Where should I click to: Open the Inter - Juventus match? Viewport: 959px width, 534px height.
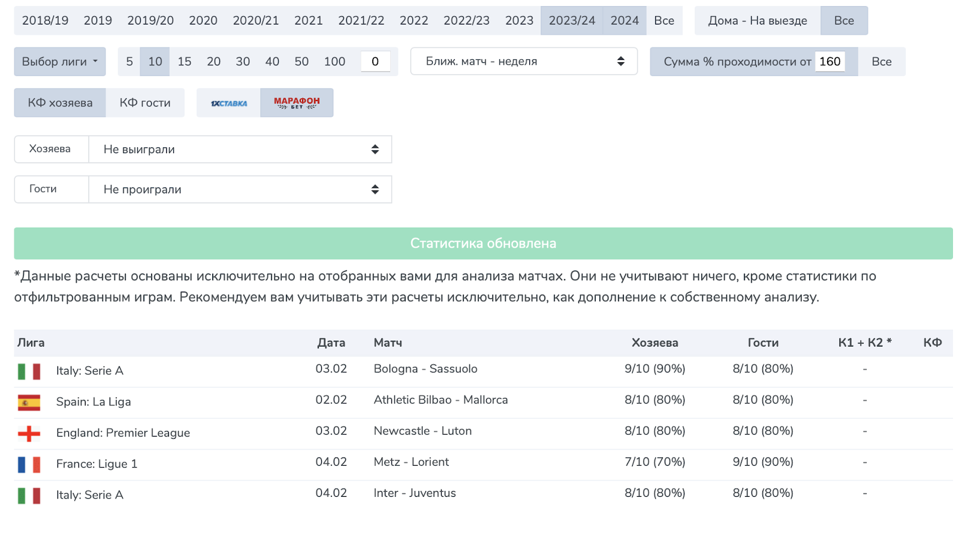(x=415, y=493)
